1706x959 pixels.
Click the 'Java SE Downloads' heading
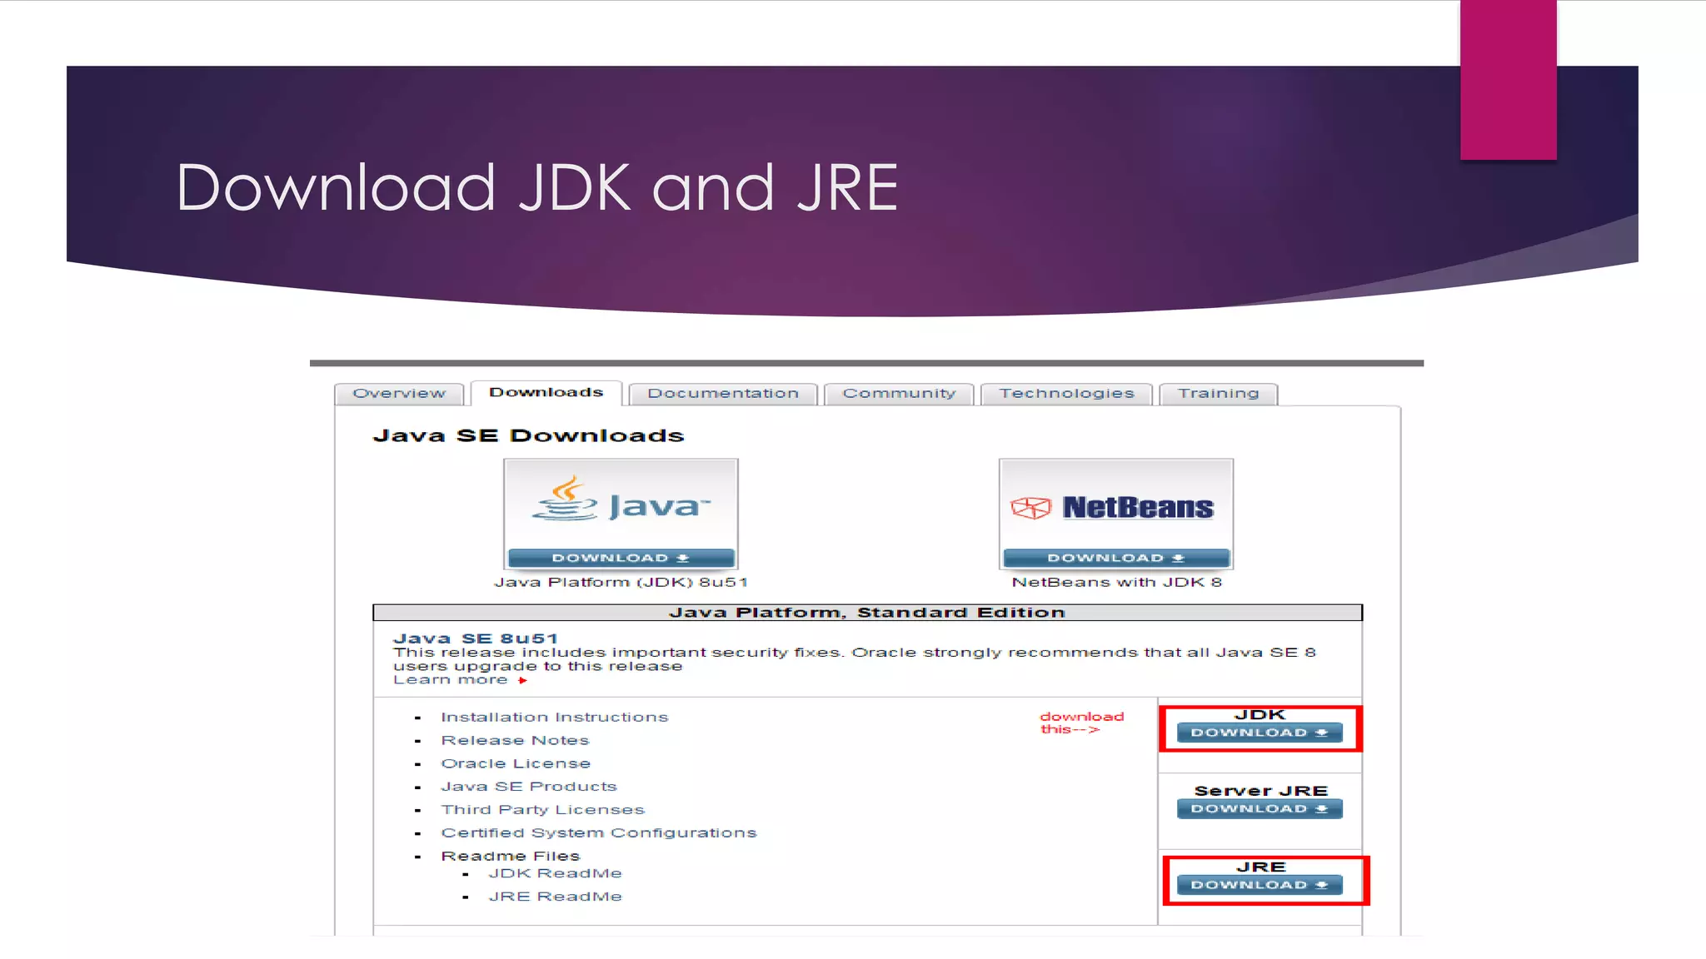pos(528,435)
